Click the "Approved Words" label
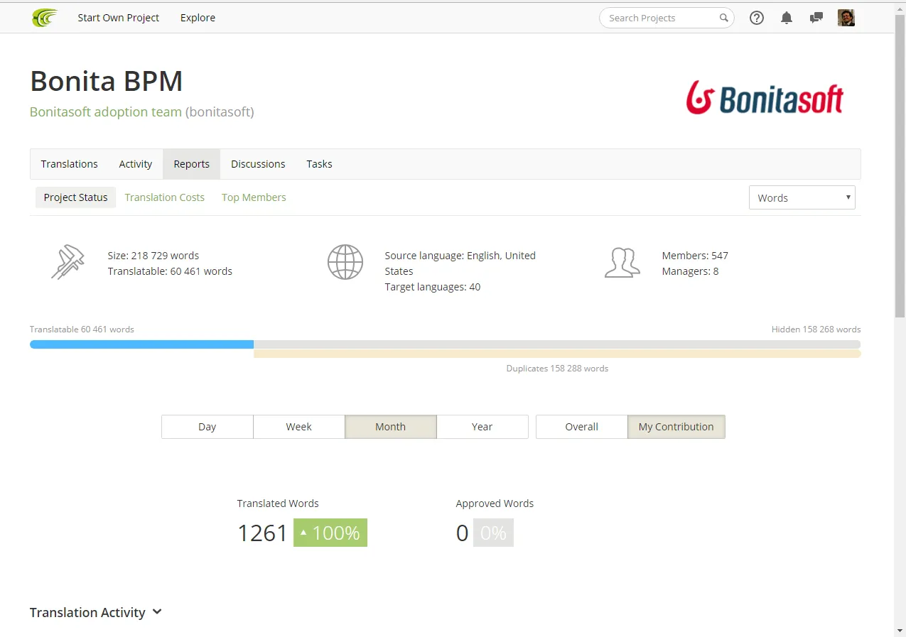The image size is (906, 637). [495, 503]
